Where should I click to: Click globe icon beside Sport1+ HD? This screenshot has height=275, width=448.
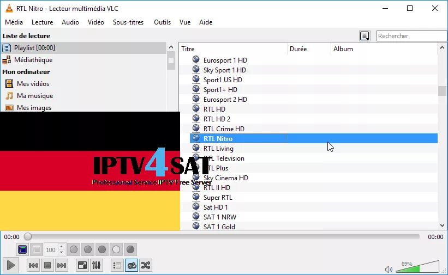[196, 89]
